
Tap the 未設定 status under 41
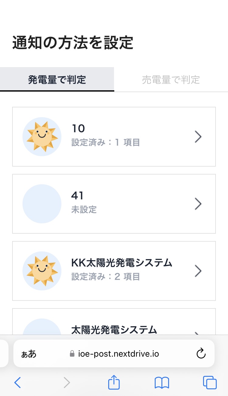coord(84,210)
